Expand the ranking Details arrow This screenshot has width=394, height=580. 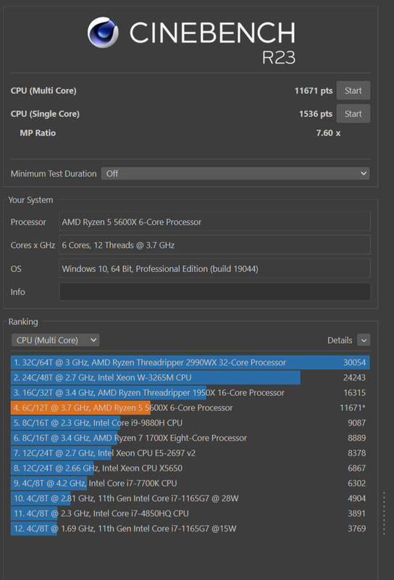364,340
